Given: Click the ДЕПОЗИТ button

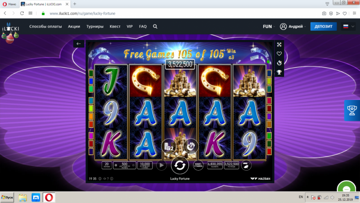Looking at the screenshot, I should click(323, 26).
